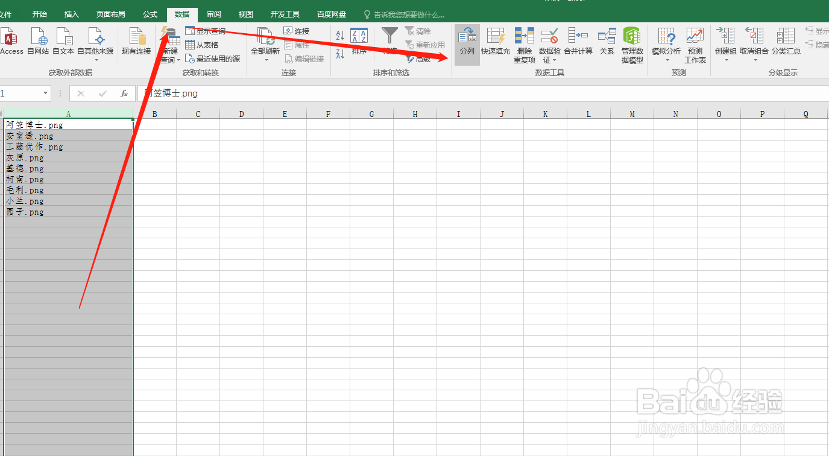Select column M header
Image resolution: width=829 pixels, height=456 pixels.
(x=632, y=113)
